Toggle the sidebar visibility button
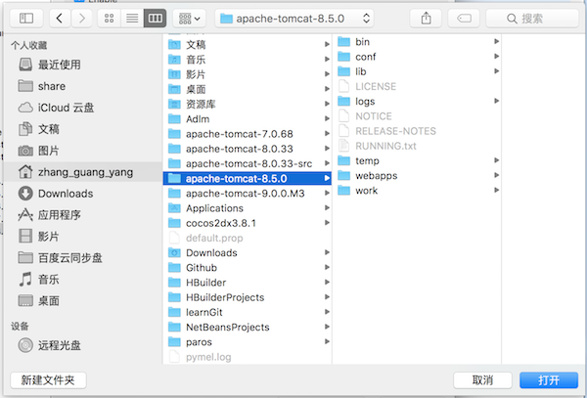 26,19
